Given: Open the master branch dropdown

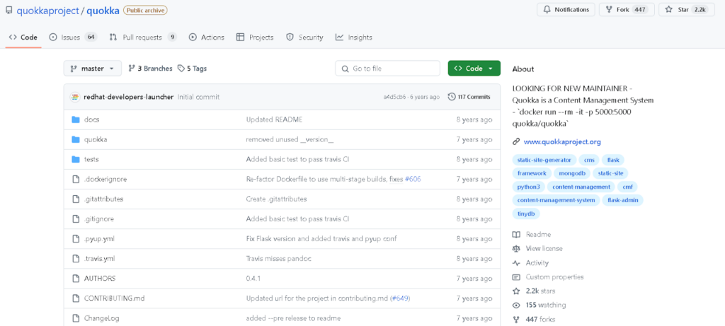Looking at the screenshot, I should pyautogui.click(x=93, y=69).
